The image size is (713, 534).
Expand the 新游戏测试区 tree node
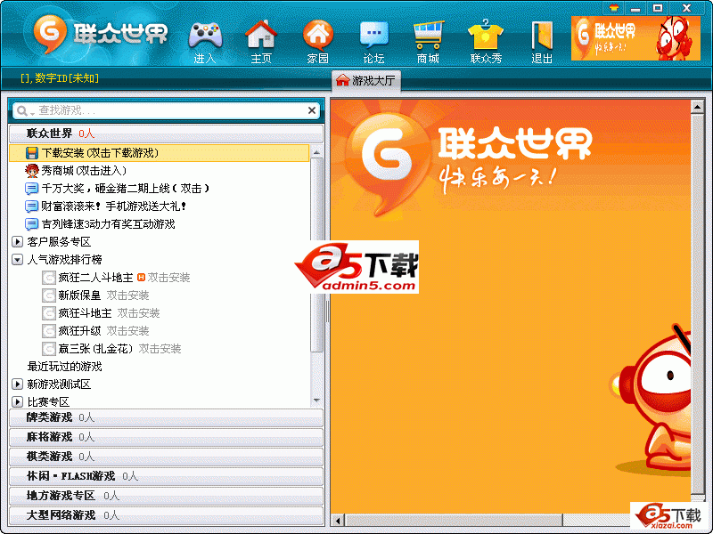(17, 384)
